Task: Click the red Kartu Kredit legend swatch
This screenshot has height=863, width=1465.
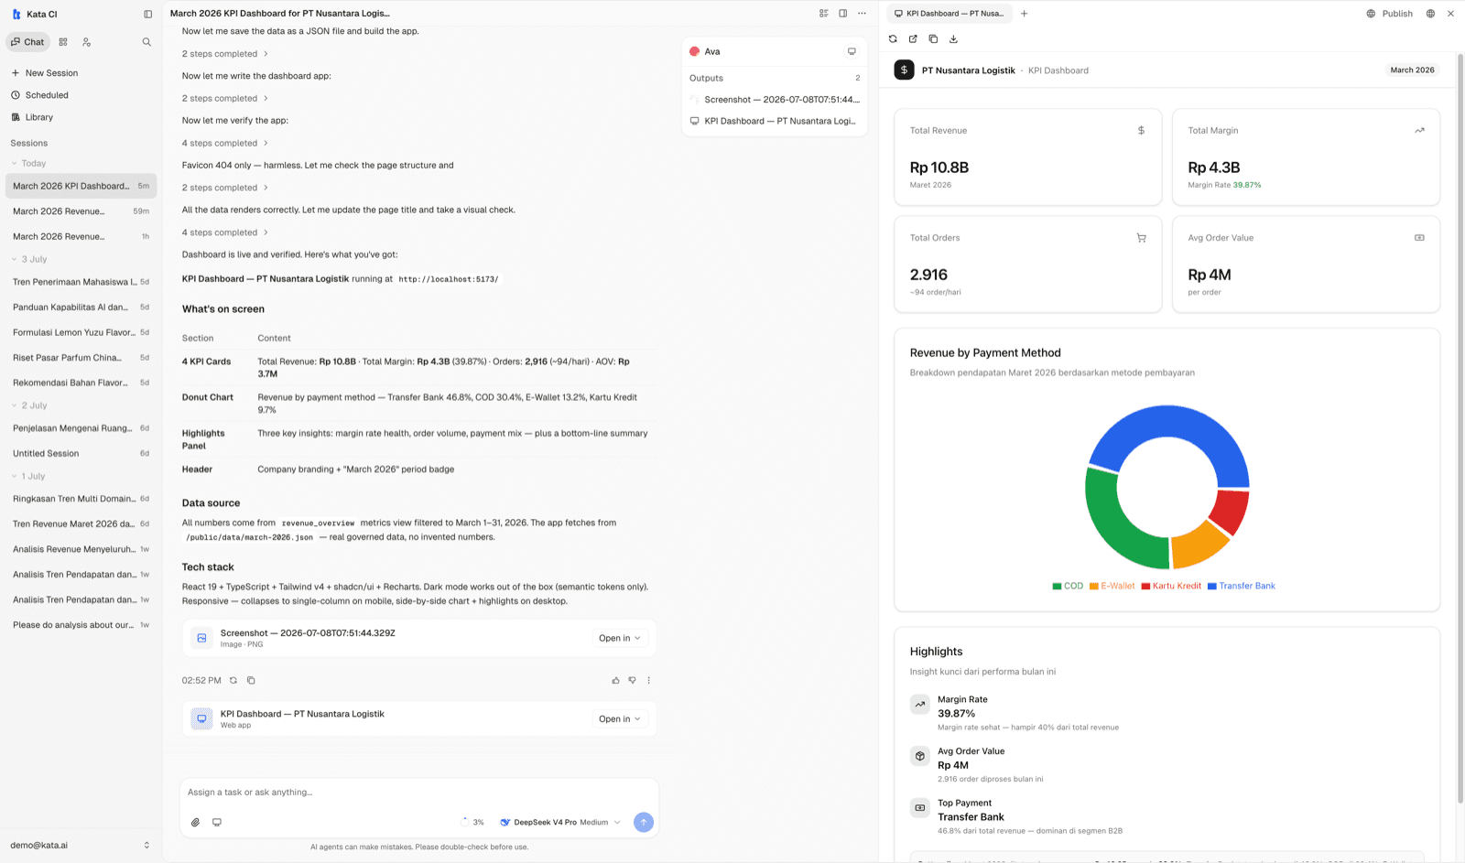Action: 1145,586
